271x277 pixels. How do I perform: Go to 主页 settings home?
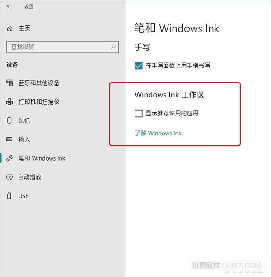click(x=24, y=28)
